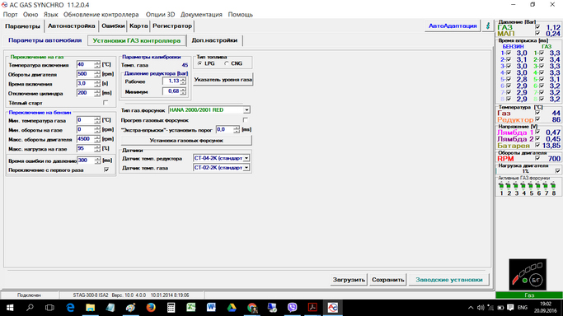This screenshot has width=563, height=316.
Task: Open Adobe Reader from taskbar
Action: click(312, 308)
